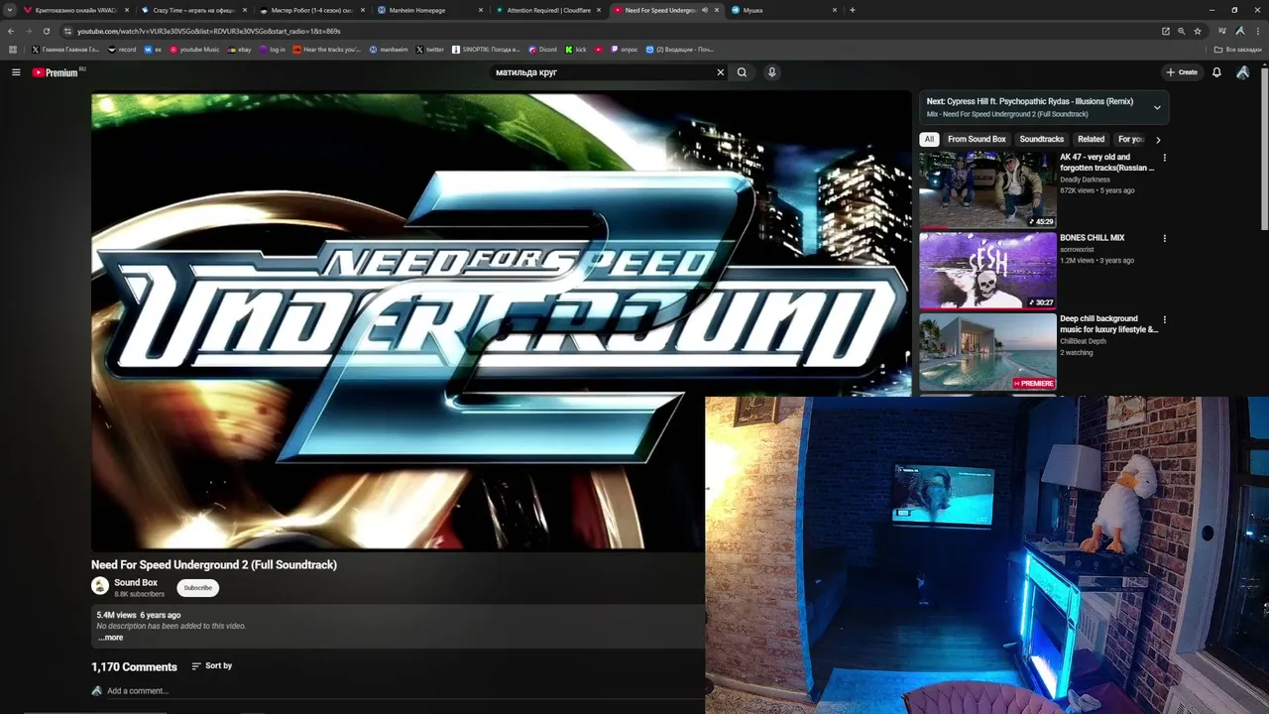Image resolution: width=1269 pixels, height=714 pixels.
Task: Mute the Need For Speed tab audio
Action: pyautogui.click(x=704, y=10)
